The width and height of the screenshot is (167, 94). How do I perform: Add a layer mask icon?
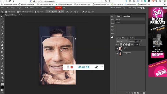point(135,93)
